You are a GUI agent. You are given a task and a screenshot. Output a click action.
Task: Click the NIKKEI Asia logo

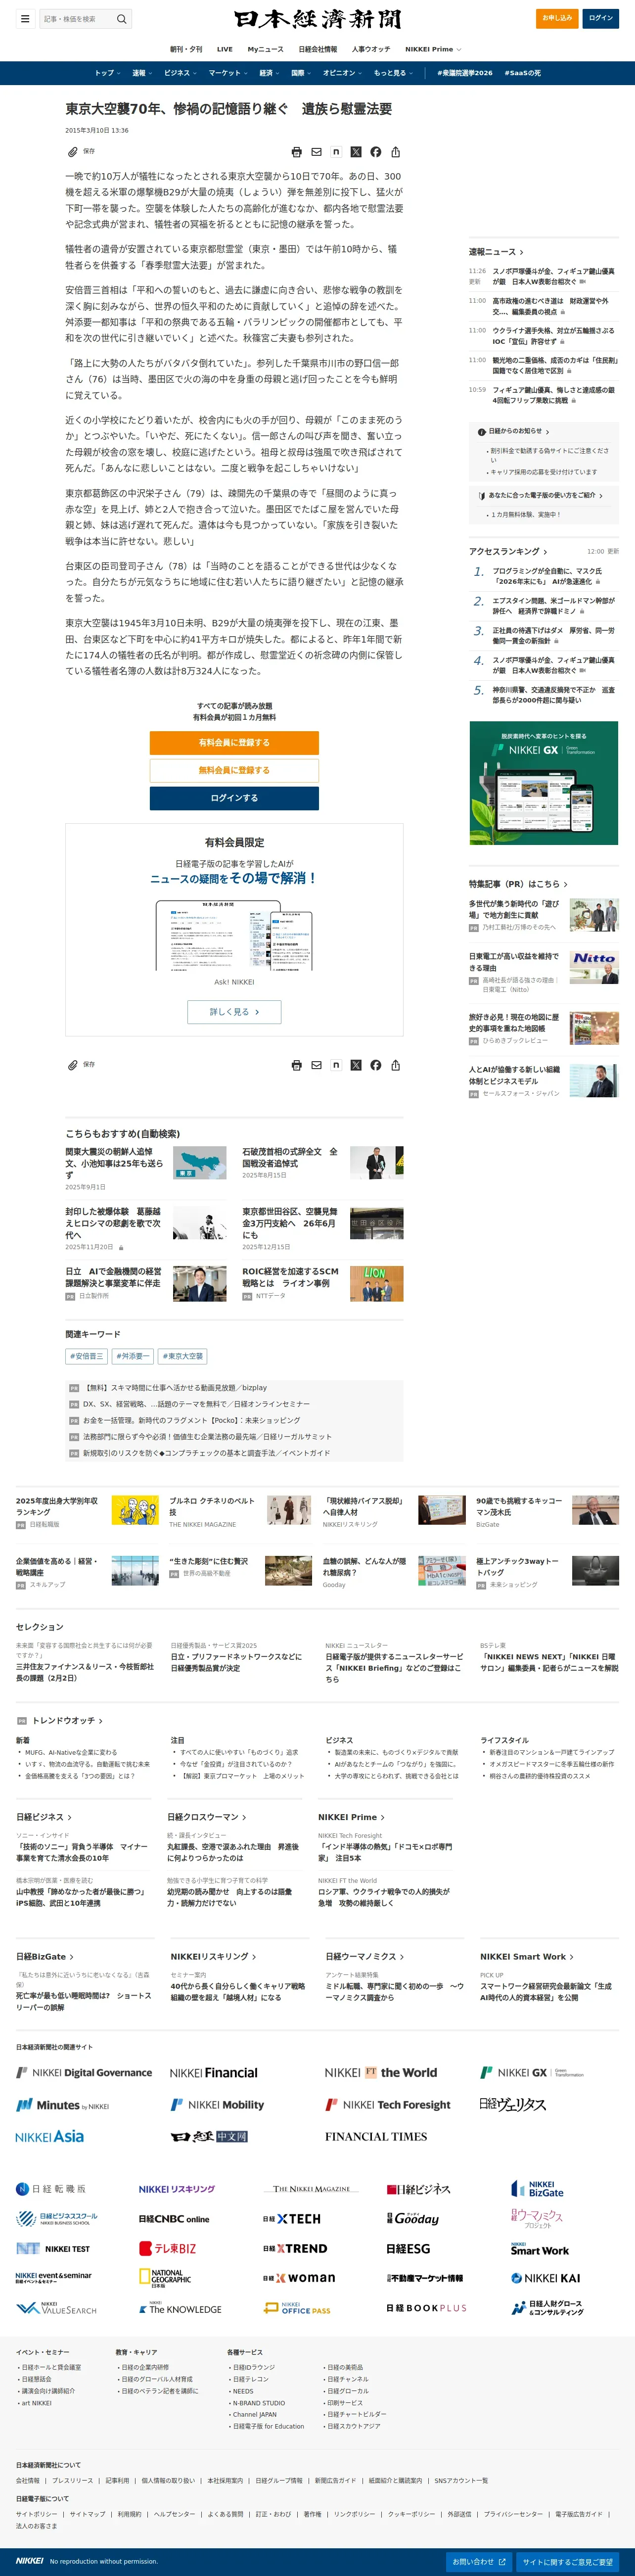pos(50,2136)
